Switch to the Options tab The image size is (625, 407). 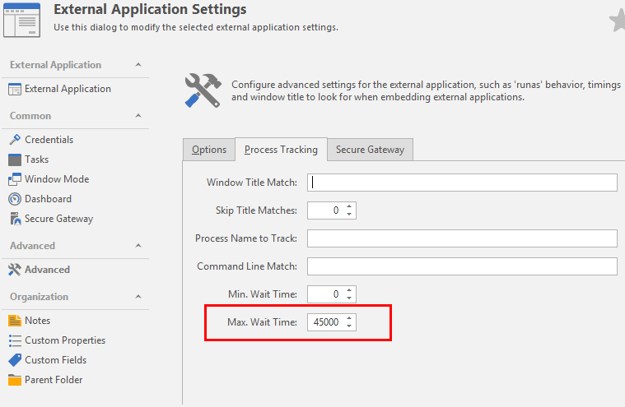point(209,150)
